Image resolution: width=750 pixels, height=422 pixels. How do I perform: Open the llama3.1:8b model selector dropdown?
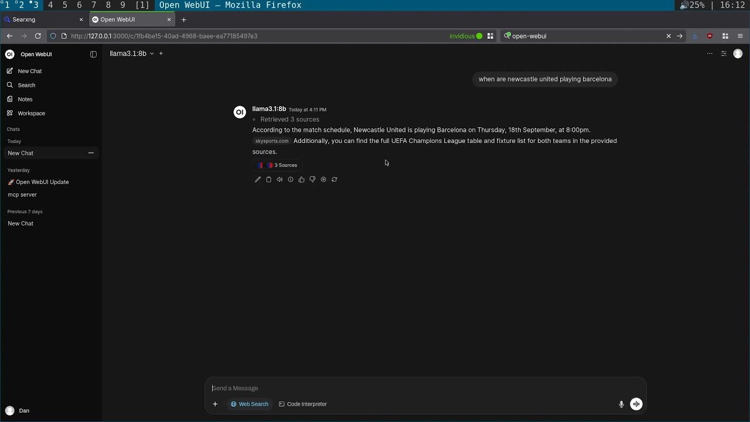click(131, 53)
